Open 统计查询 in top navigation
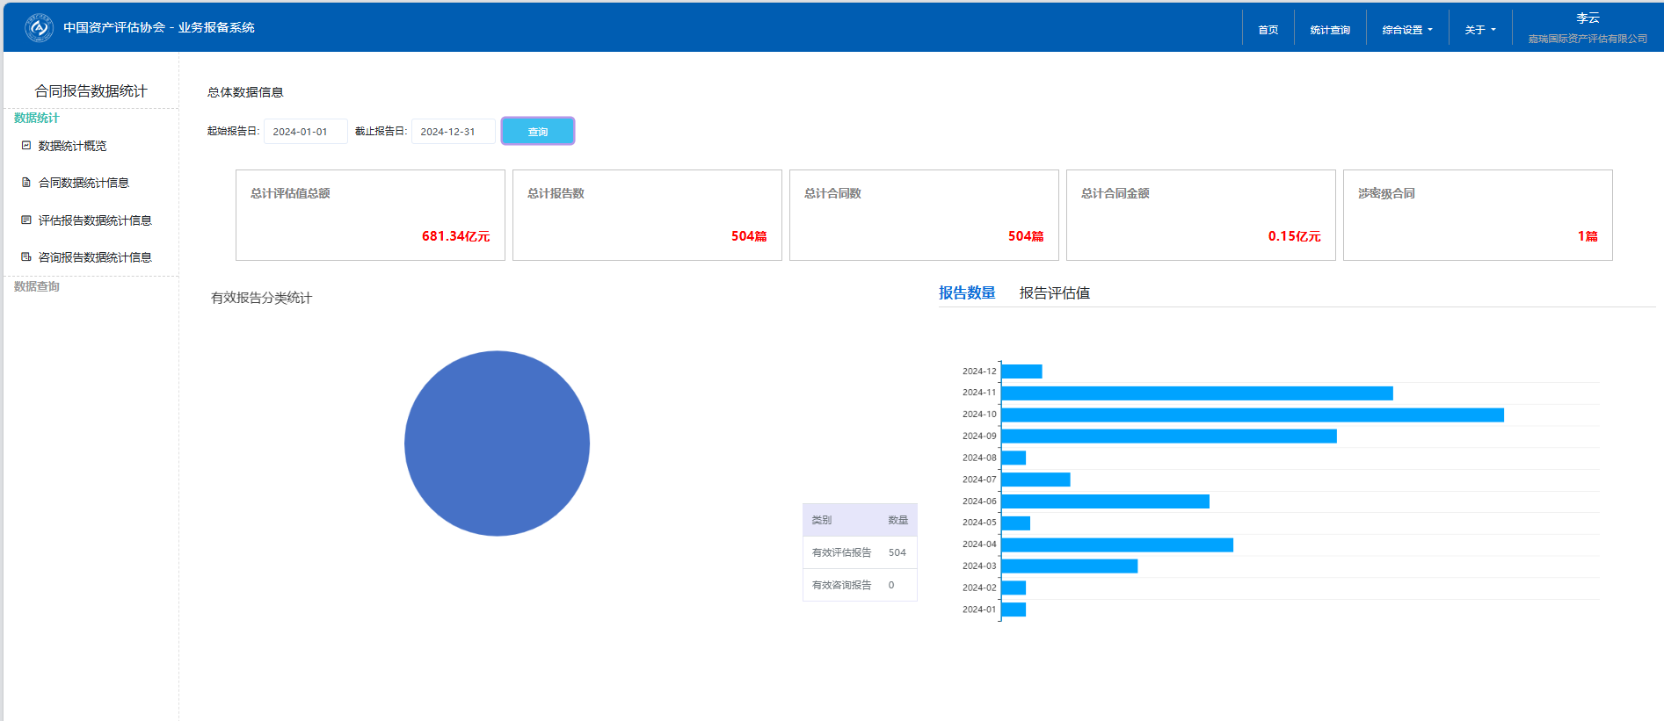The image size is (1664, 721). tap(1329, 30)
